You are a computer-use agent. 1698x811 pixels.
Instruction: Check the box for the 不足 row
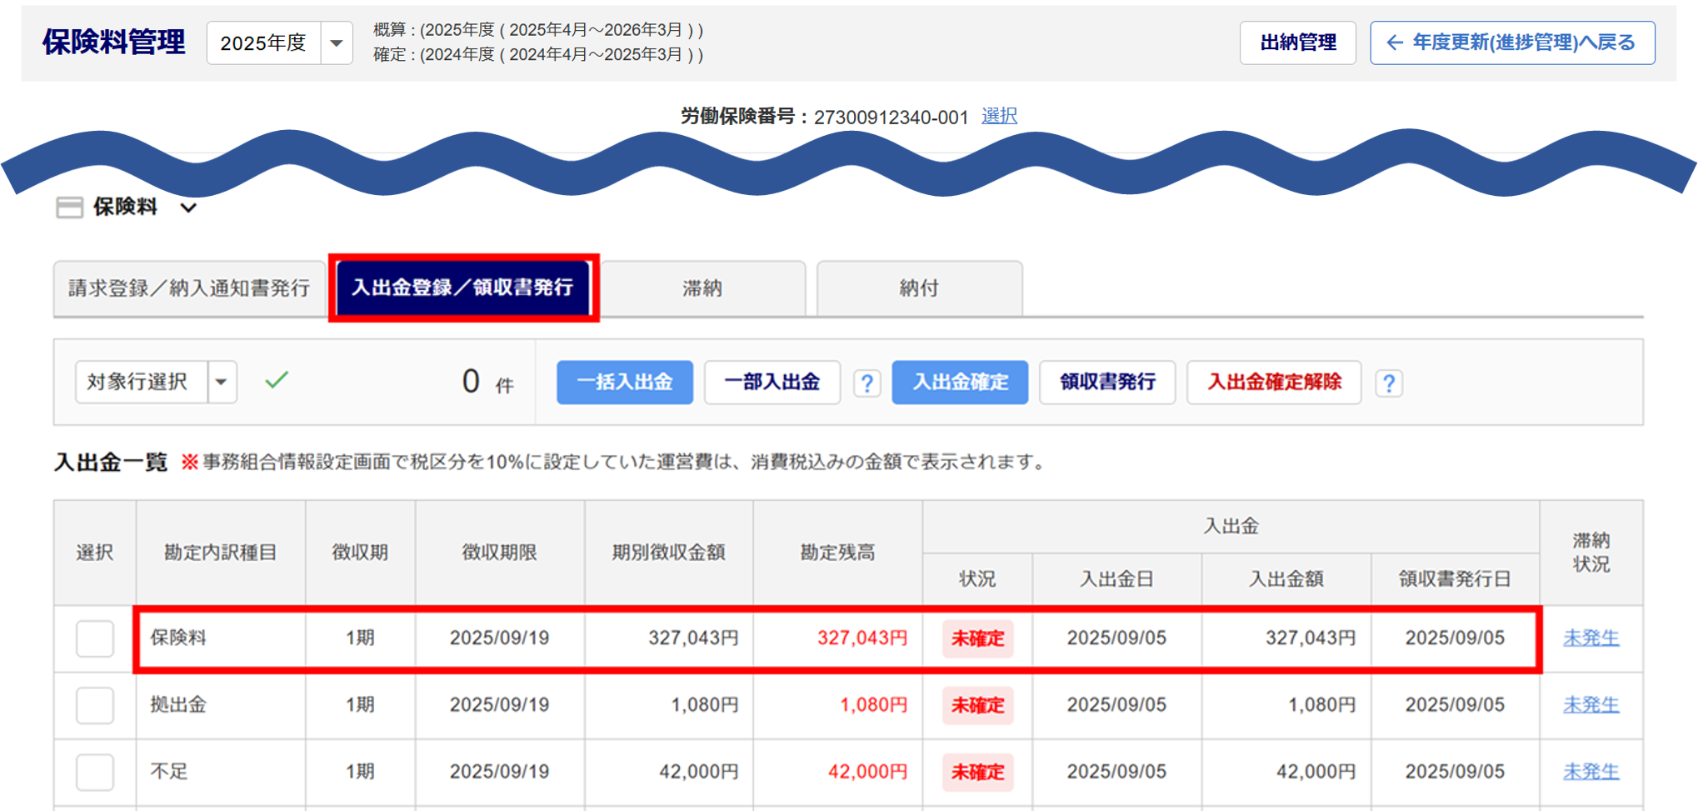[95, 772]
